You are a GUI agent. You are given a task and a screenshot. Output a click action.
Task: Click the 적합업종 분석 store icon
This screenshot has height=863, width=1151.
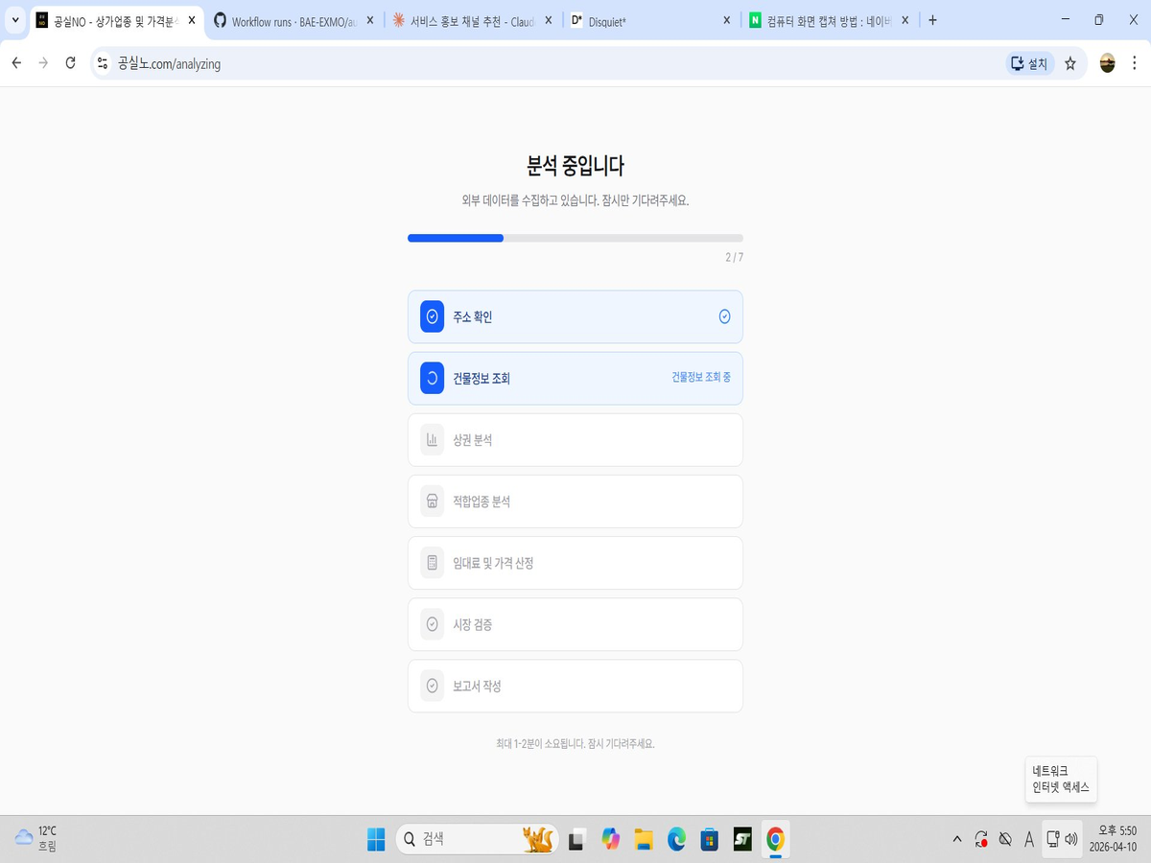(432, 501)
